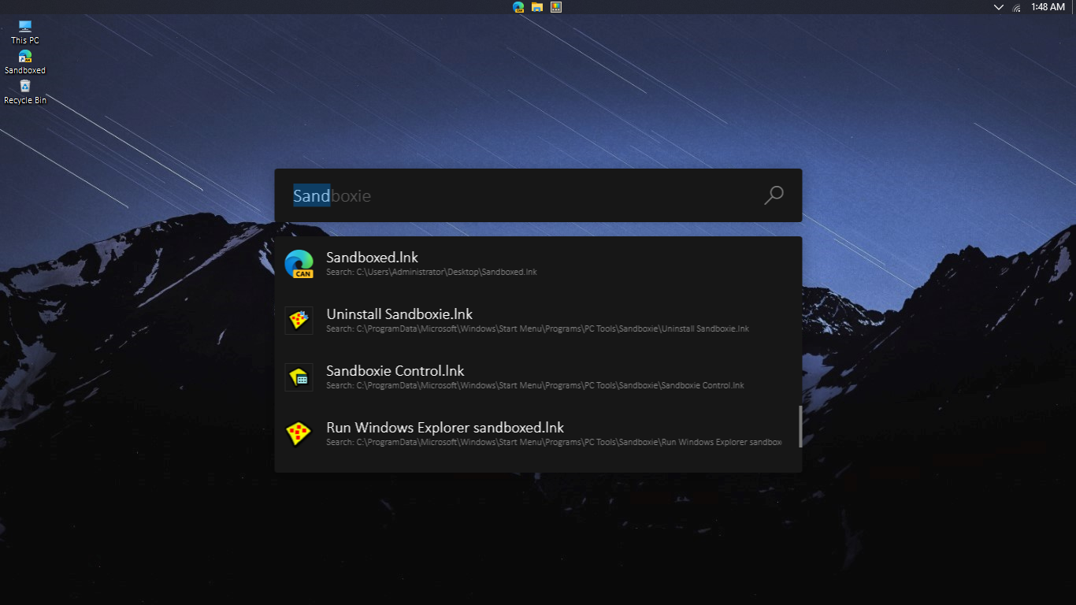The height and width of the screenshot is (605, 1076).
Task: Show desktop via taskbar far-right edge
Action: (1074, 7)
